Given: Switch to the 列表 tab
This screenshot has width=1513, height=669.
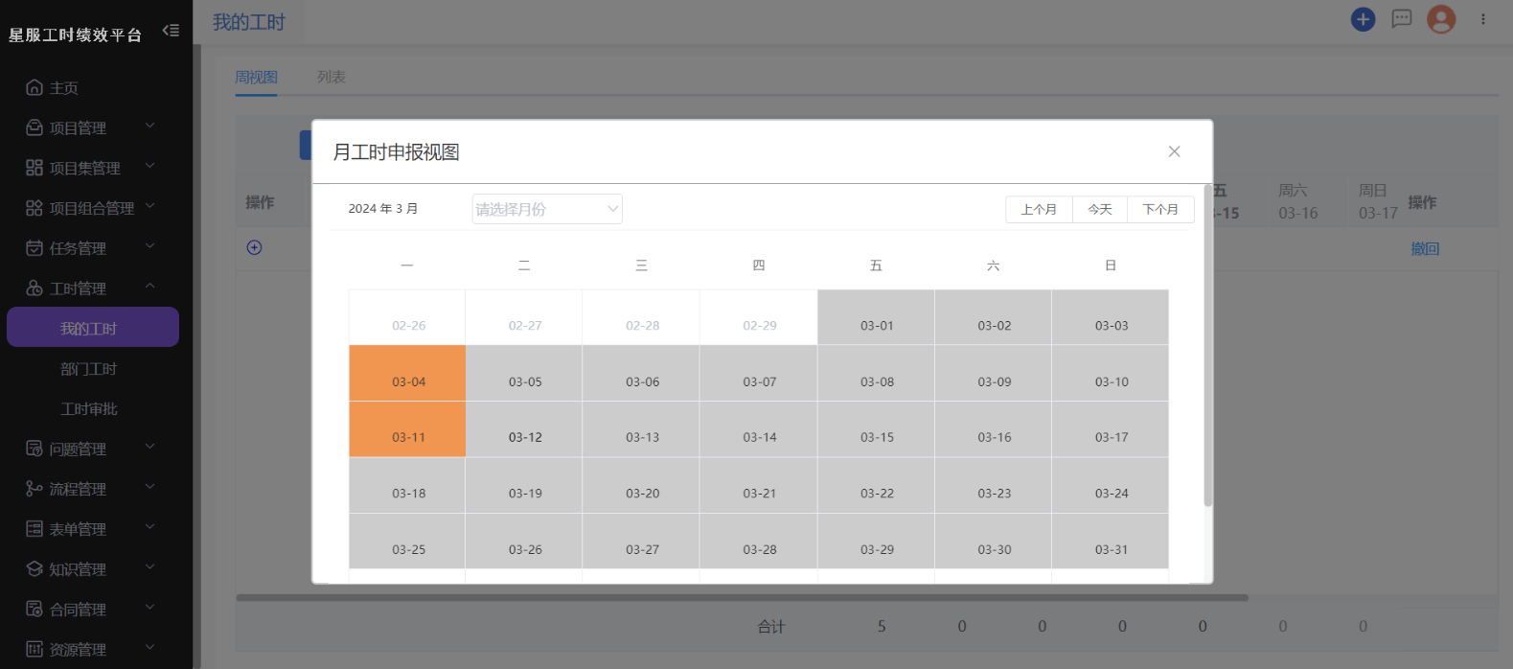Looking at the screenshot, I should coord(332,77).
